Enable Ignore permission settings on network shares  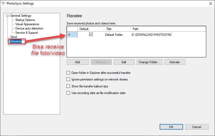tap(68, 79)
